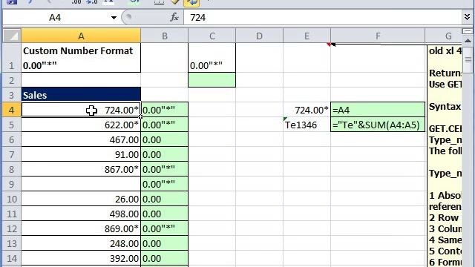The width and height of the screenshot is (475, 267).
Task: Click the vertical scrollbar up arrow
Action: [x=468, y=41]
